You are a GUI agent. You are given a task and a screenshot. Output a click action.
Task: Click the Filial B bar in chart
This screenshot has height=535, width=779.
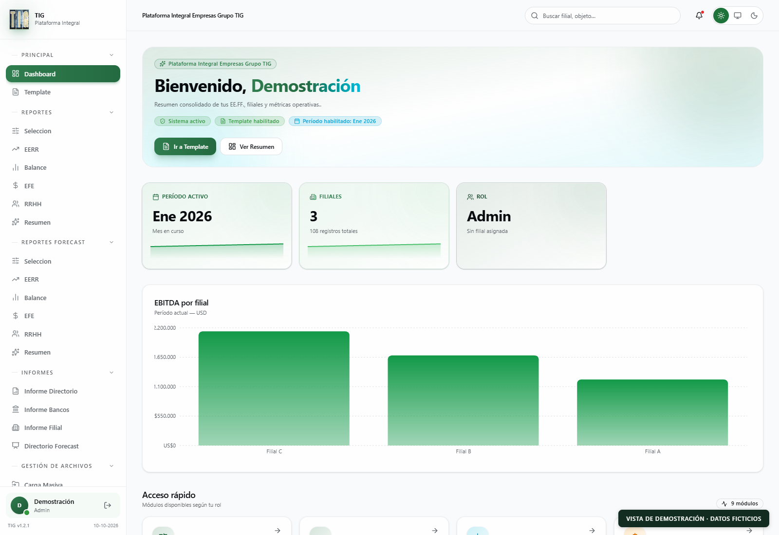point(463,400)
